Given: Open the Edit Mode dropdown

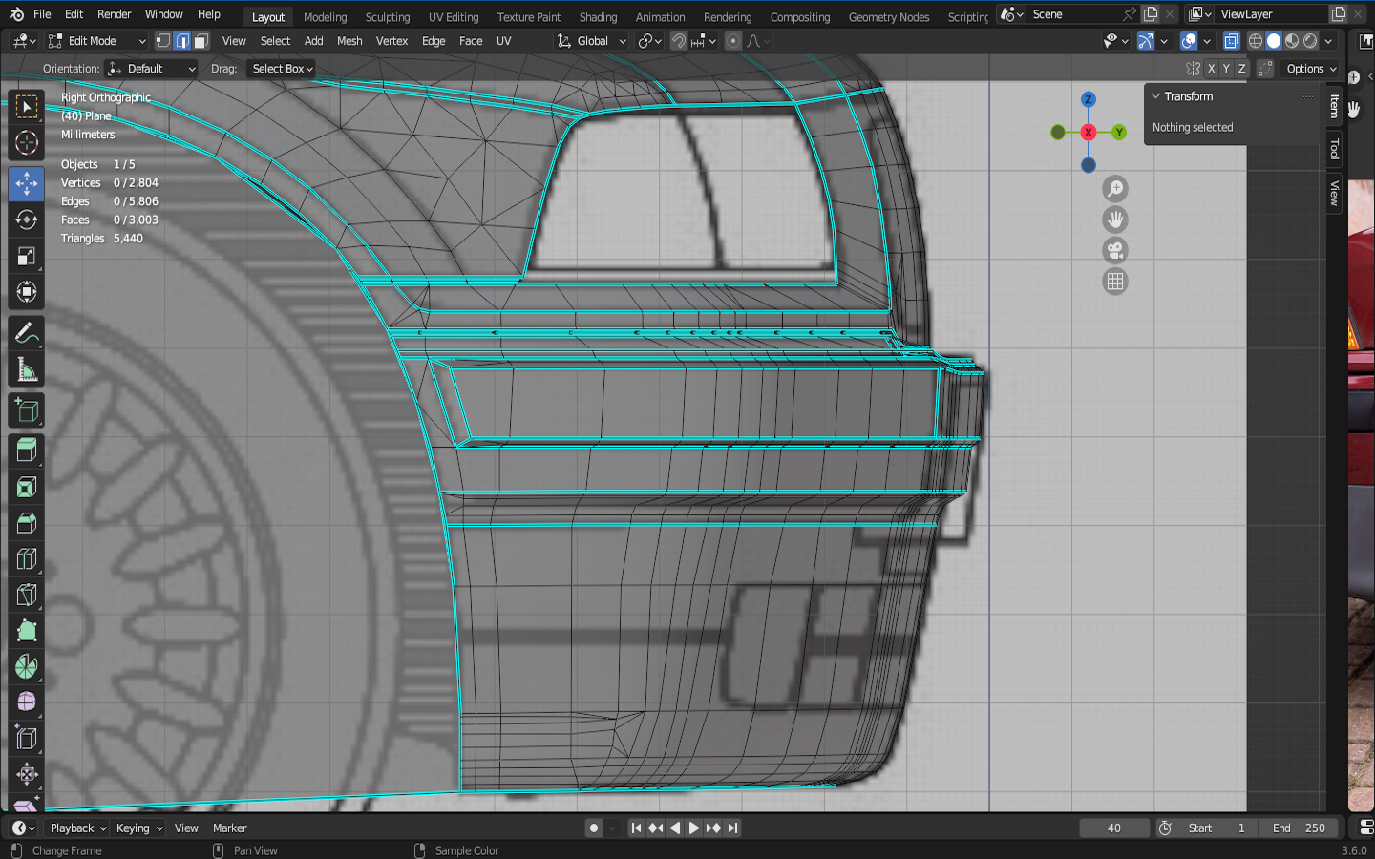Looking at the screenshot, I should click(96, 41).
